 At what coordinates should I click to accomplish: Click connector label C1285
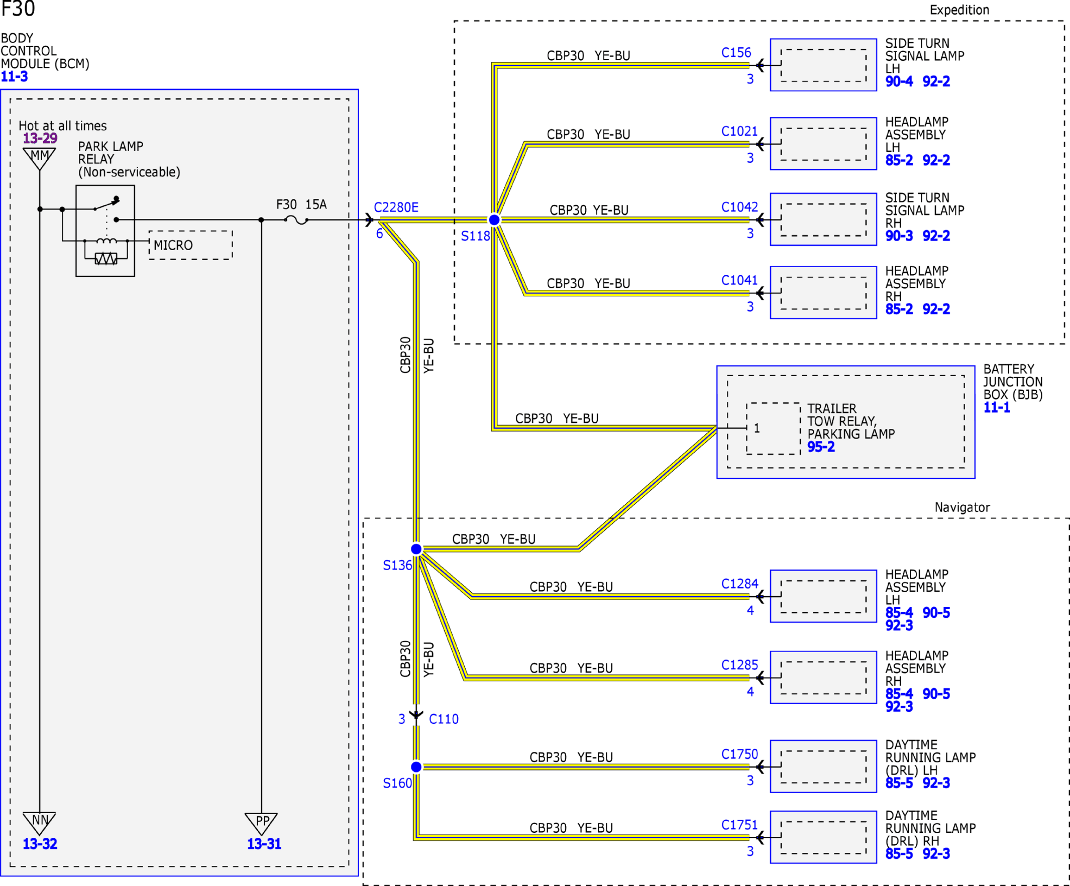coord(739,665)
